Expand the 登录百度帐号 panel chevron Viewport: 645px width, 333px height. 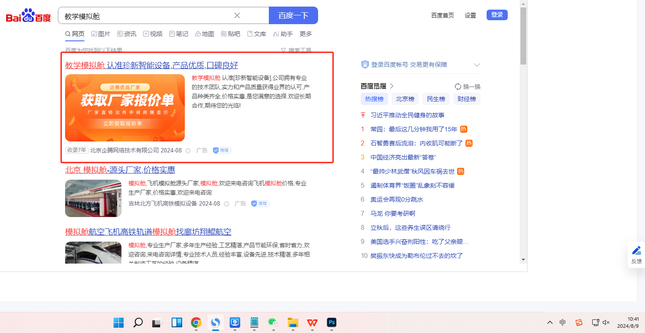point(476,65)
